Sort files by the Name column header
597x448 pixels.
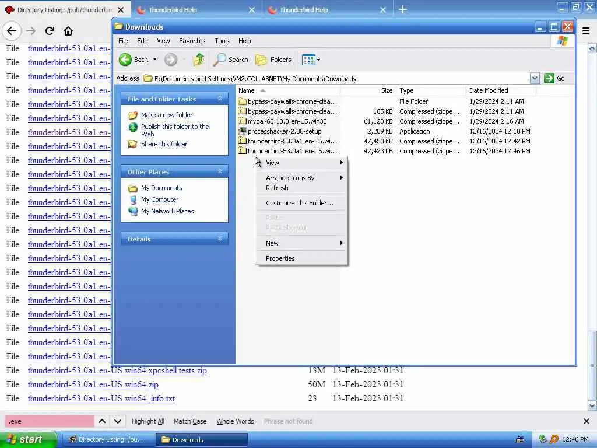point(288,90)
